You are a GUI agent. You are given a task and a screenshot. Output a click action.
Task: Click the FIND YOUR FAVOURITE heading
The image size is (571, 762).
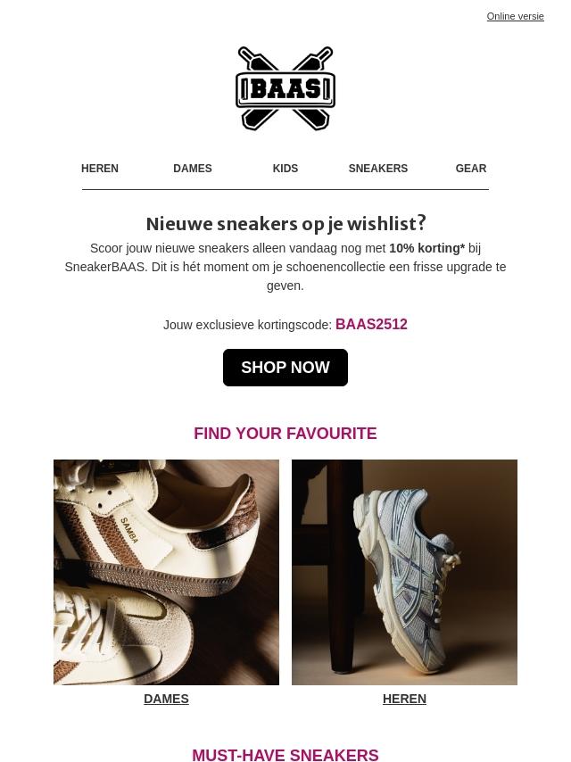(x=285, y=434)
